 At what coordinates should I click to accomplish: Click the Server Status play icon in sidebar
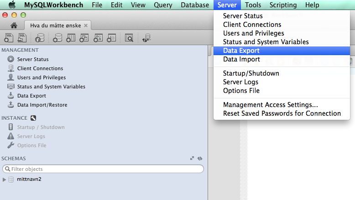(x=10, y=59)
